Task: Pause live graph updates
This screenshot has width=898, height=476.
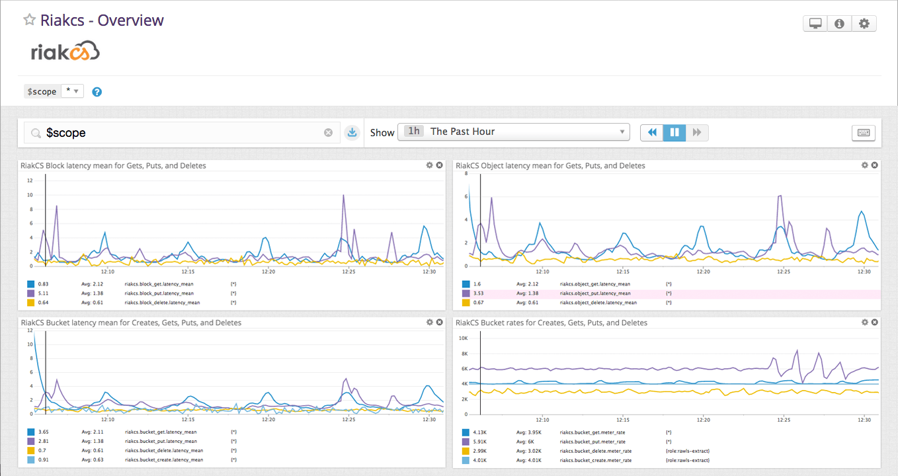Action: (674, 132)
